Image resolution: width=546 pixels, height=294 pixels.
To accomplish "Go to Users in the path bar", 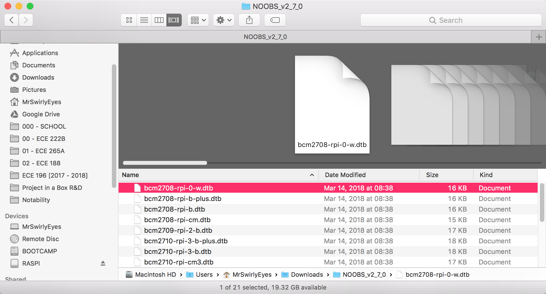I will 204,275.
